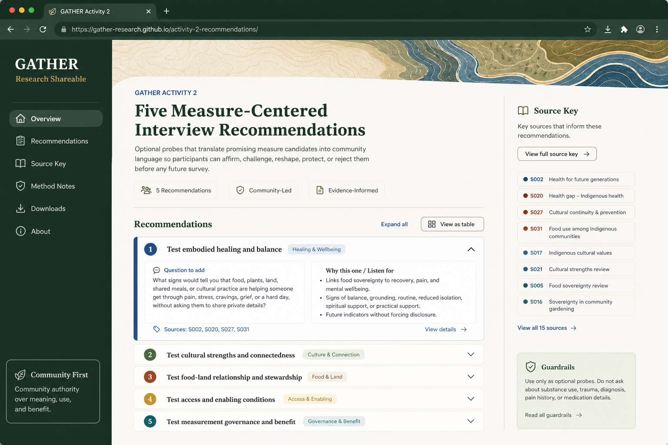Screen dimensions: 668x445
Task: Select source S017 Indigenous cultural values
Action: pyautogui.click(x=576, y=253)
